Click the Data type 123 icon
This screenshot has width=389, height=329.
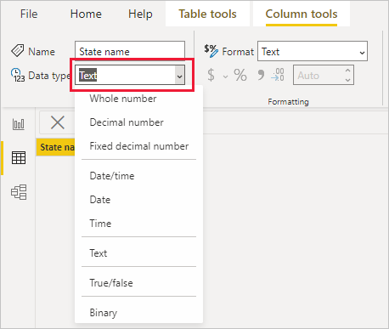tap(18, 75)
